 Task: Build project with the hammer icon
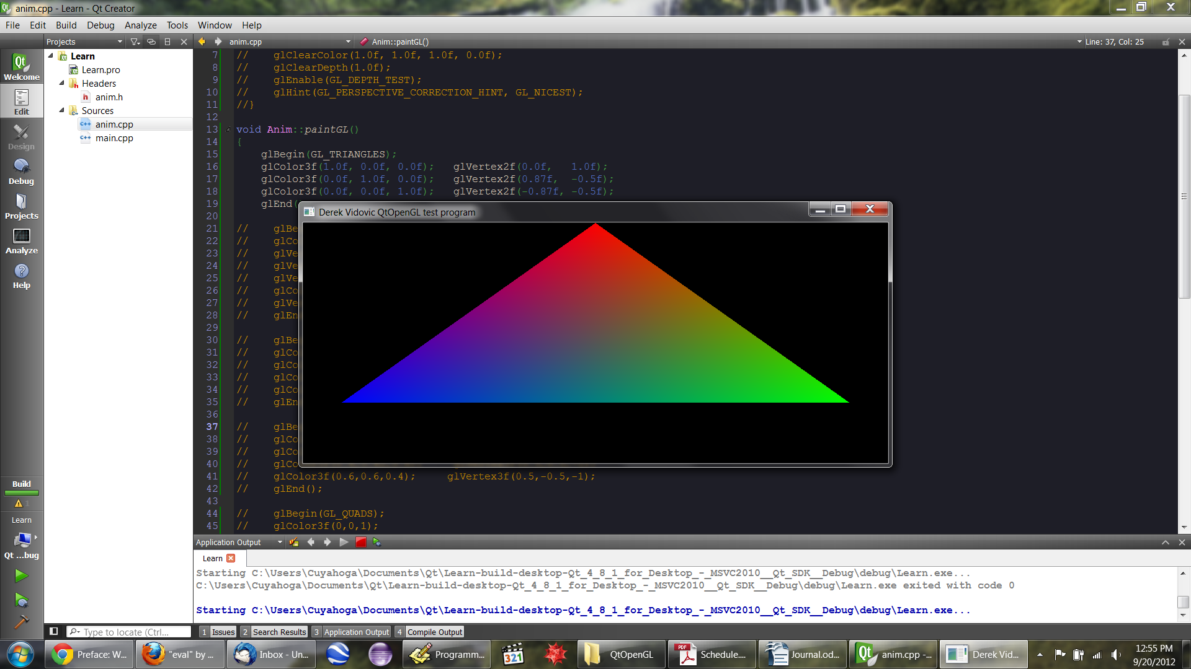tap(21, 621)
